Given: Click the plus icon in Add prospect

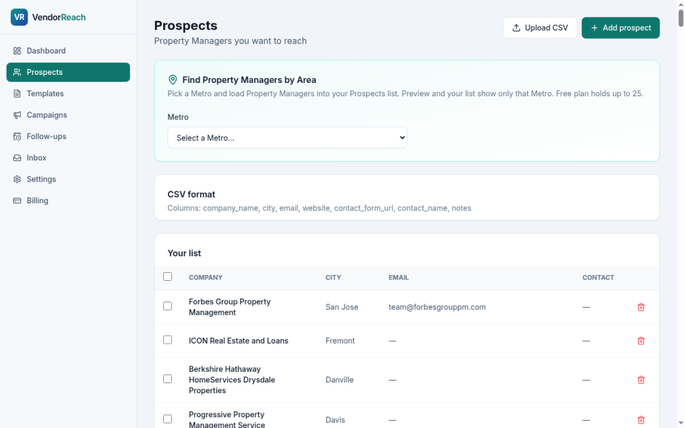Looking at the screenshot, I should pyautogui.click(x=594, y=27).
